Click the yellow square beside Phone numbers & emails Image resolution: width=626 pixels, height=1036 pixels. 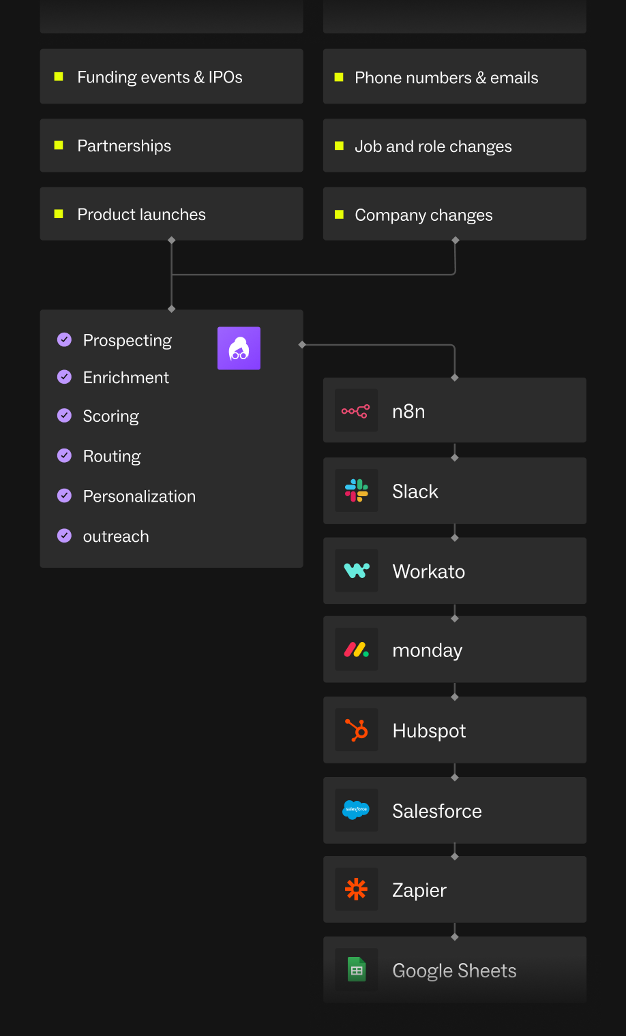click(x=339, y=77)
